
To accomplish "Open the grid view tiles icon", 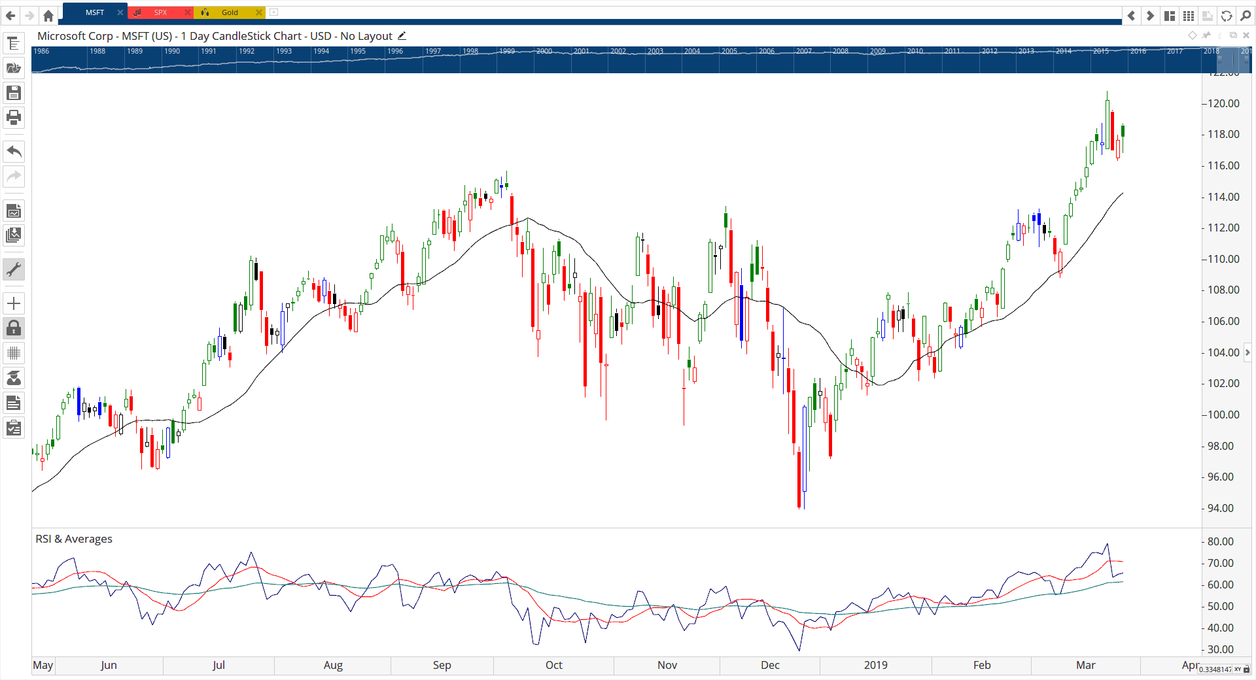I will click(x=1189, y=16).
